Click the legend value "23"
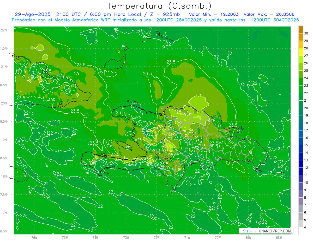Viewport: 313px width, 241px height. 306,86
